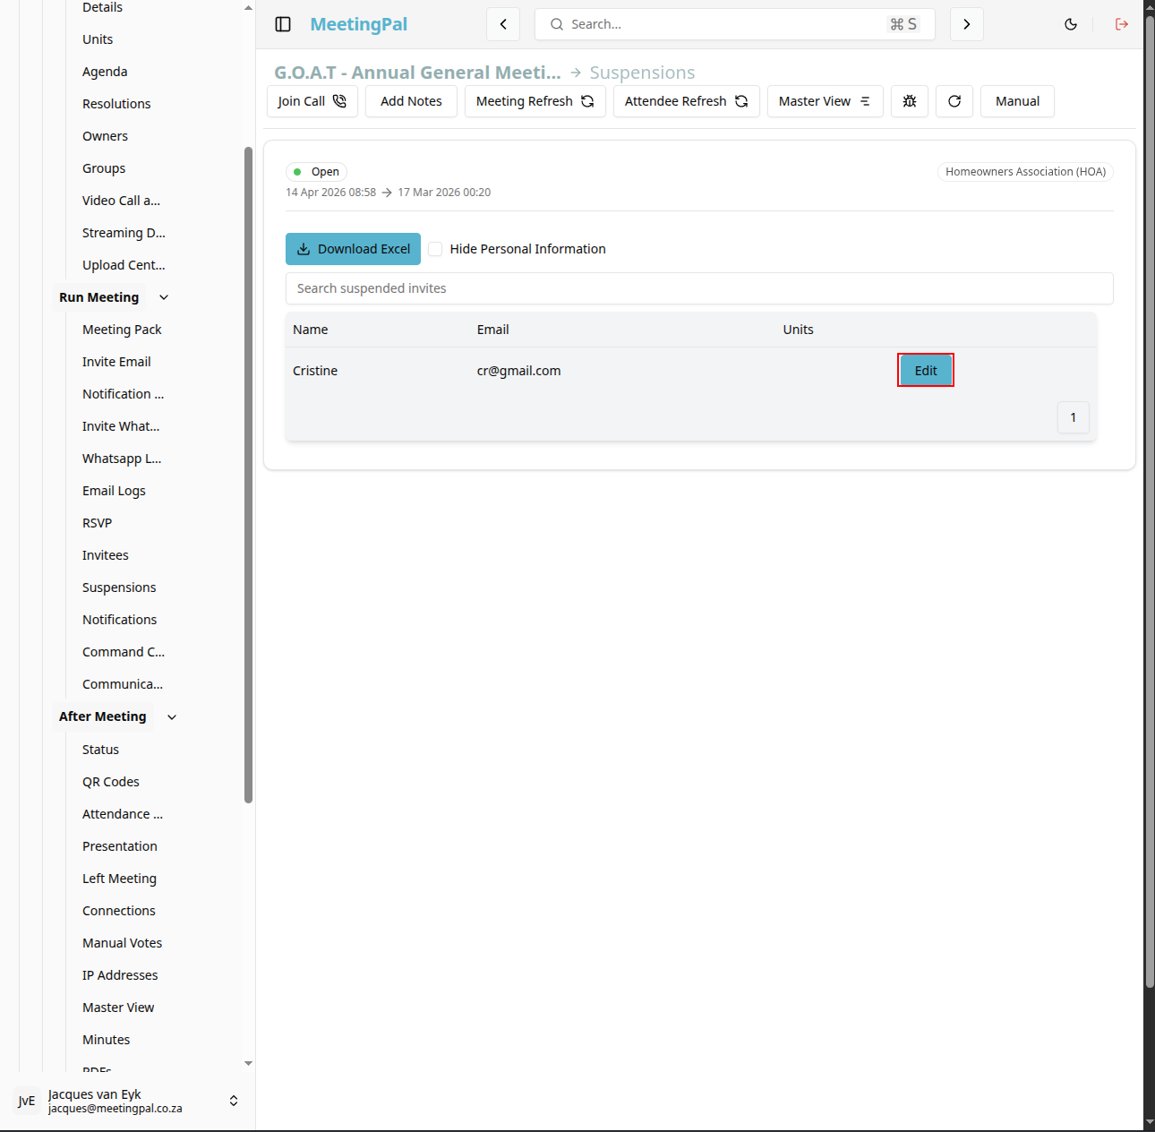Click Meeting Refresh button
Screen dimensions: 1155x1132
(535, 101)
